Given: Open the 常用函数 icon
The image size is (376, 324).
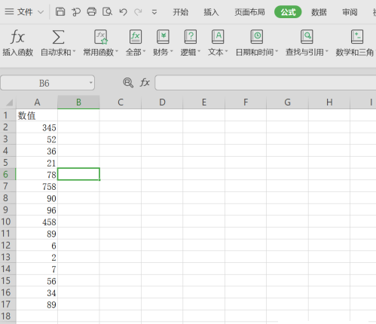Looking at the screenshot, I should 101,37.
